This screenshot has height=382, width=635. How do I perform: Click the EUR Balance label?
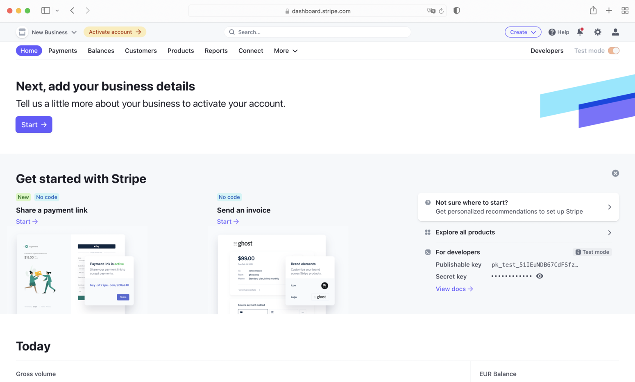coord(498,374)
